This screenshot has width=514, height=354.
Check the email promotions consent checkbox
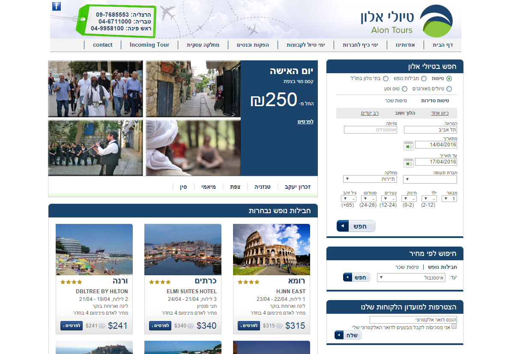(454, 326)
